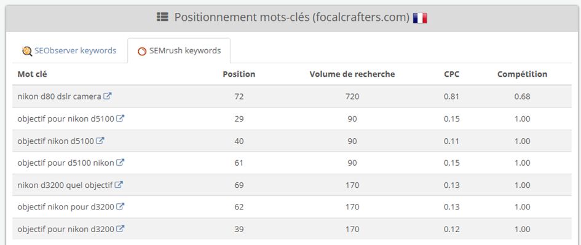Click the Mot clé column header
581x245 pixels.
click(32, 74)
